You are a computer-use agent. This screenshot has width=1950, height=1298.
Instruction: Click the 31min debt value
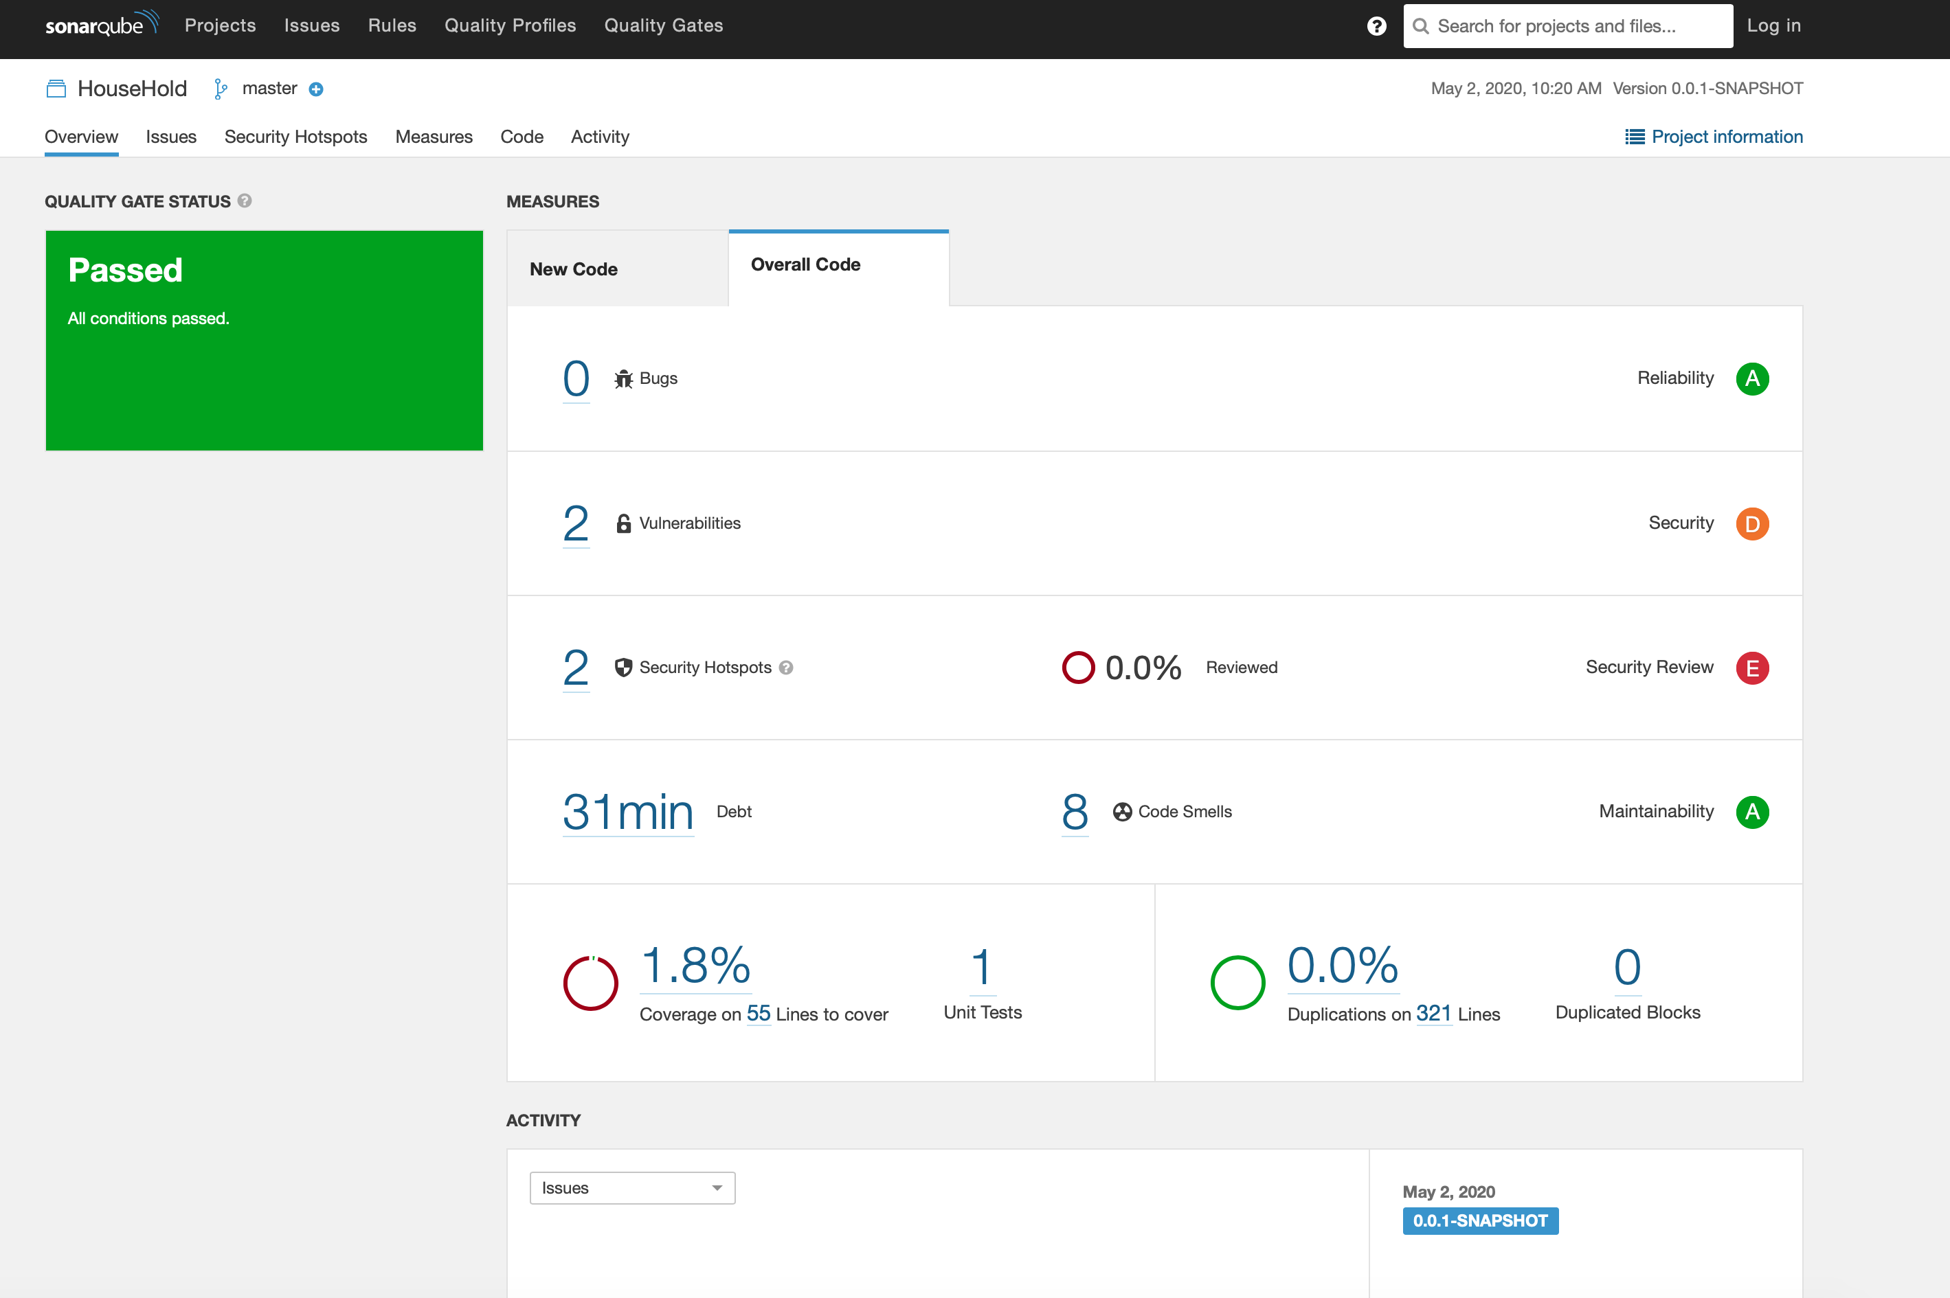click(x=627, y=812)
